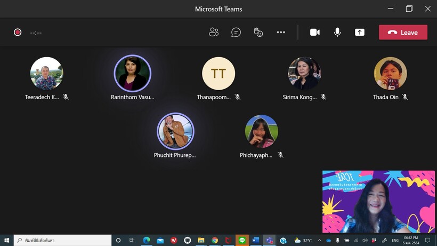The height and width of the screenshot is (246, 437).
Task: Open the Windows Start menu
Action: point(7,241)
